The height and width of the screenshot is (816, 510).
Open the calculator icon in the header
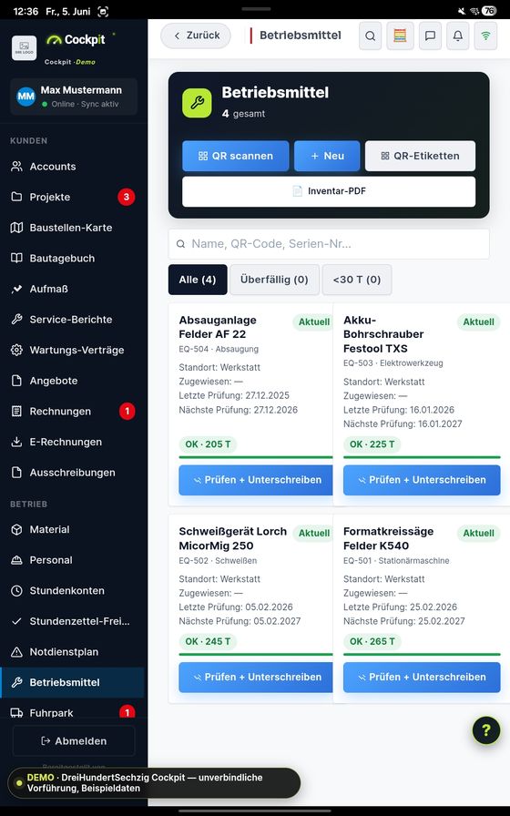400,36
